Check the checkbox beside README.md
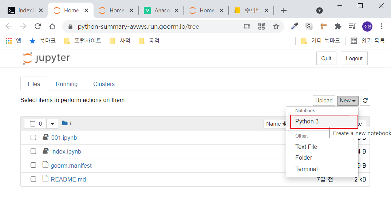 (33, 179)
